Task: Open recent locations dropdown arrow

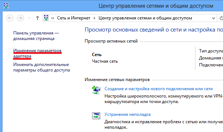Action: click(29, 18)
